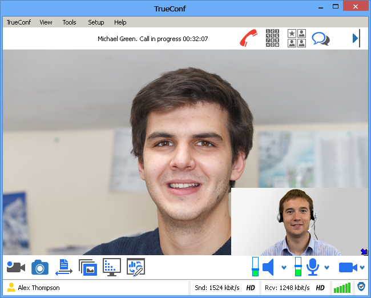Viewport: 371px width, 298px height.
Task: Click the call in progress status text
Action: pos(153,39)
